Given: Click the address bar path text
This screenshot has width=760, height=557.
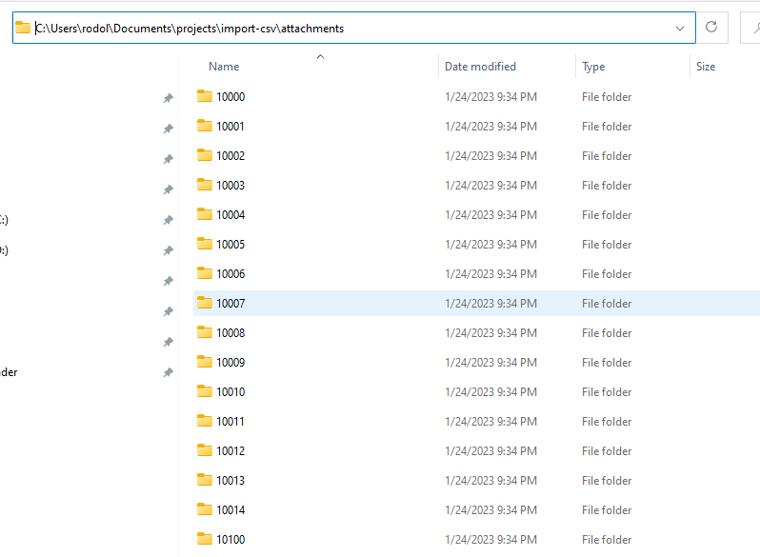Looking at the screenshot, I should pyautogui.click(x=190, y=28).
